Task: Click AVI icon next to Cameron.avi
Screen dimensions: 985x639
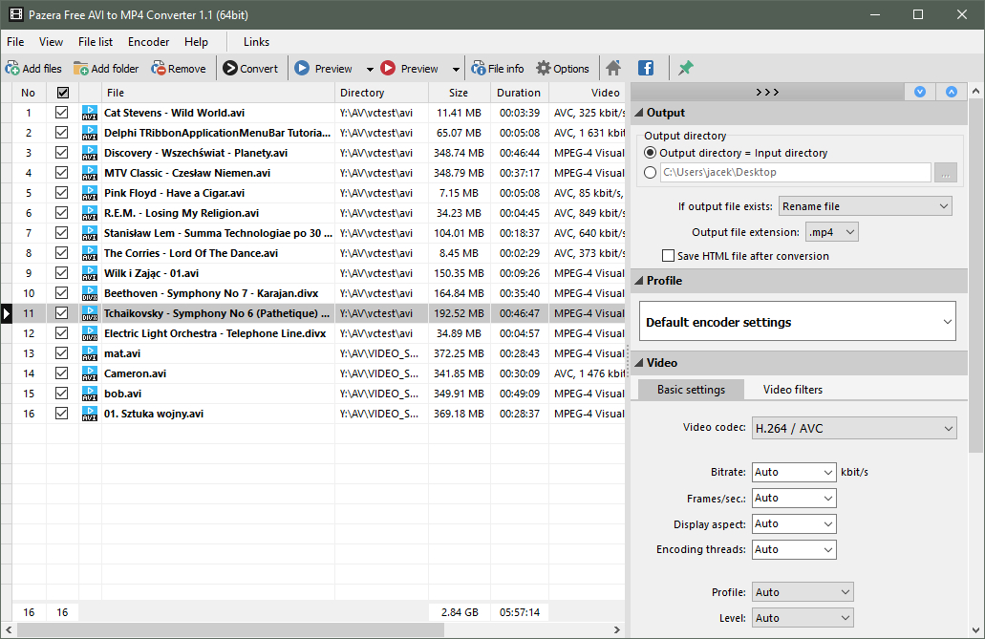Action: click(90, 373)
